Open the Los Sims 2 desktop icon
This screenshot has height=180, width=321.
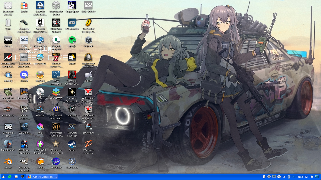(40, 143)
